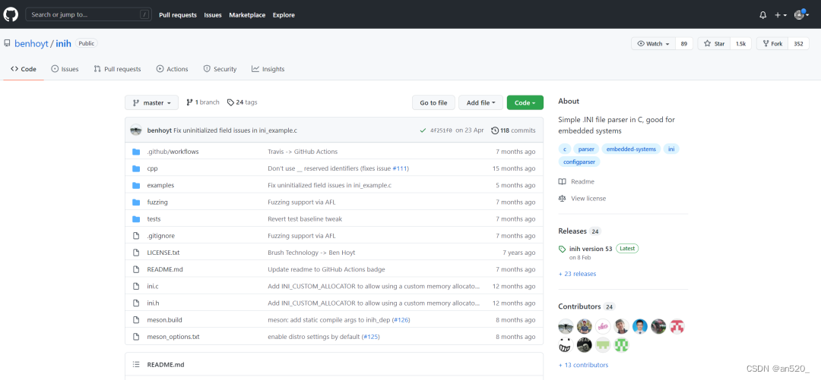Open pull request #126 link
Viewport: 821px width, 380px height.
[x=401, y=319]
